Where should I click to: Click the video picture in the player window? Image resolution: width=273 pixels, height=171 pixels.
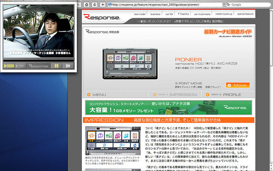click(38, 31)
